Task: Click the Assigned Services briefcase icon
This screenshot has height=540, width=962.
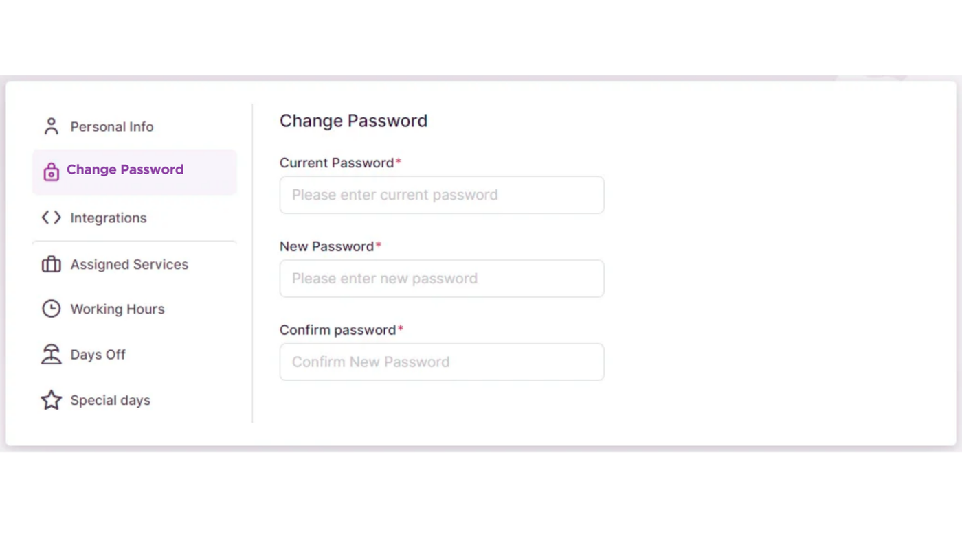Action: [x=51, y=264]
